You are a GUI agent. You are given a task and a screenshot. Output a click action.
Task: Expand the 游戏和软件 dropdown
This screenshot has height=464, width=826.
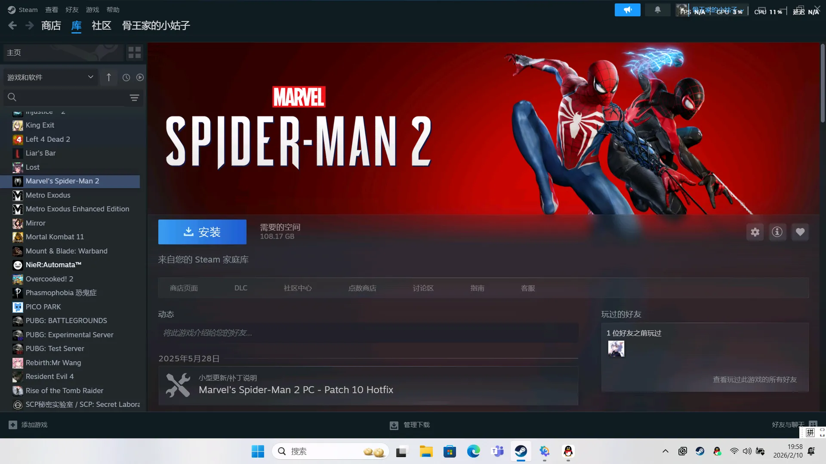(x=90, y=77)
